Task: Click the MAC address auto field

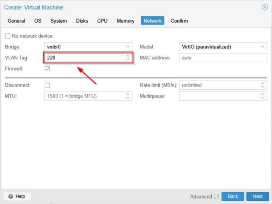Action: pyautogui.click(x=223, y=58)
